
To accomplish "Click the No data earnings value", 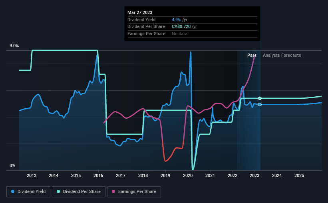I will coord(179,34).
